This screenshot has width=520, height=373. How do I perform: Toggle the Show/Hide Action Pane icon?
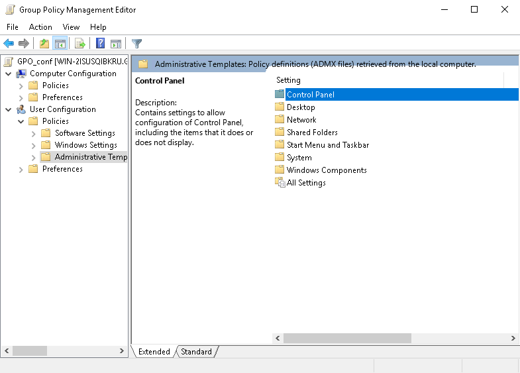click(x=116, y=44)
